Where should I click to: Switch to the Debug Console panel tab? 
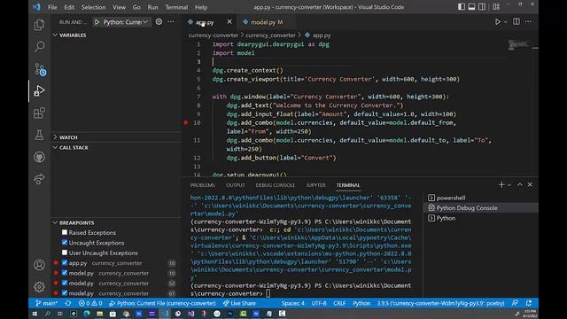coord(276,185)
